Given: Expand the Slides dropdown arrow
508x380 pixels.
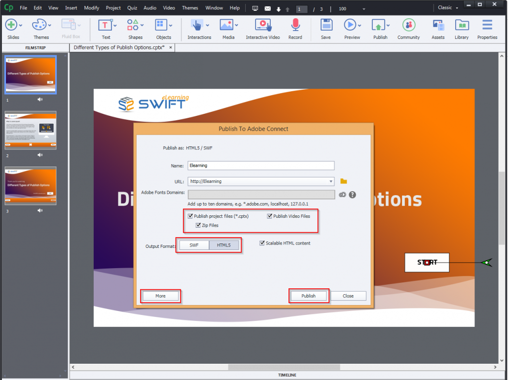Looking at the screenshot, I should (x=21, y=25).
